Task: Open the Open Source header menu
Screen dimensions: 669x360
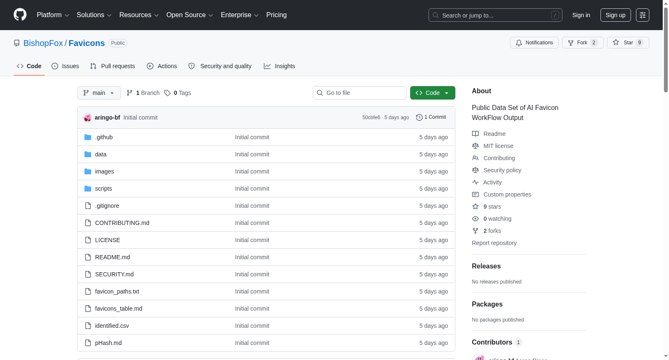Action: click(x=190, y=15)
